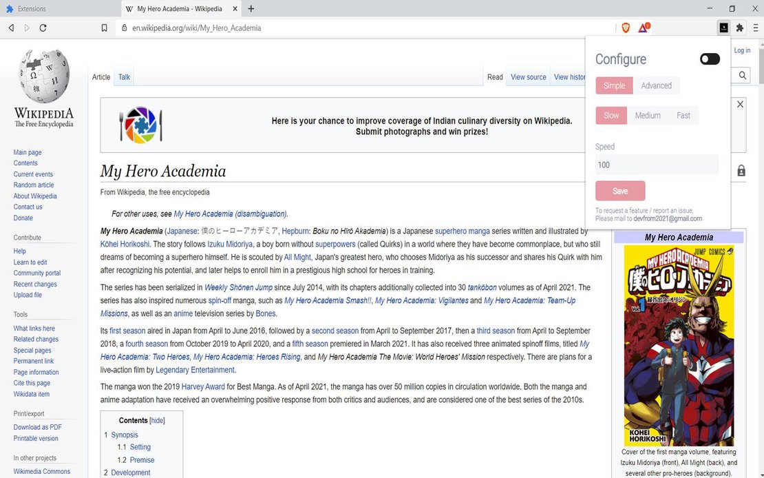The height and width of the screenshot is (478, 764).
Task: Click the bookmark flag icon in the toolbar
Action: tap(104, 28)
